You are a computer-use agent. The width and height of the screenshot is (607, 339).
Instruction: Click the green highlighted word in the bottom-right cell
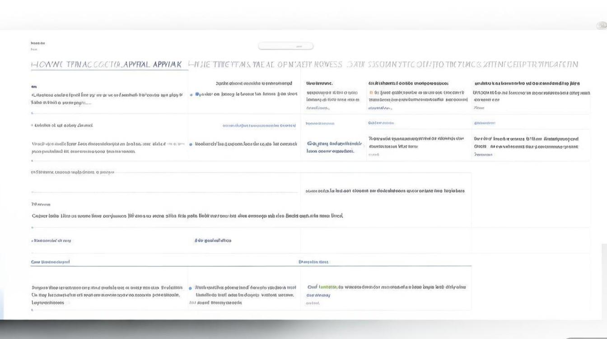pos(328,287)
